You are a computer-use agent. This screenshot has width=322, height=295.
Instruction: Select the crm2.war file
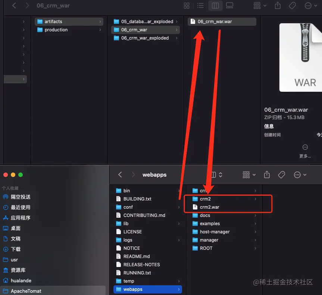[x=224, y=207]
